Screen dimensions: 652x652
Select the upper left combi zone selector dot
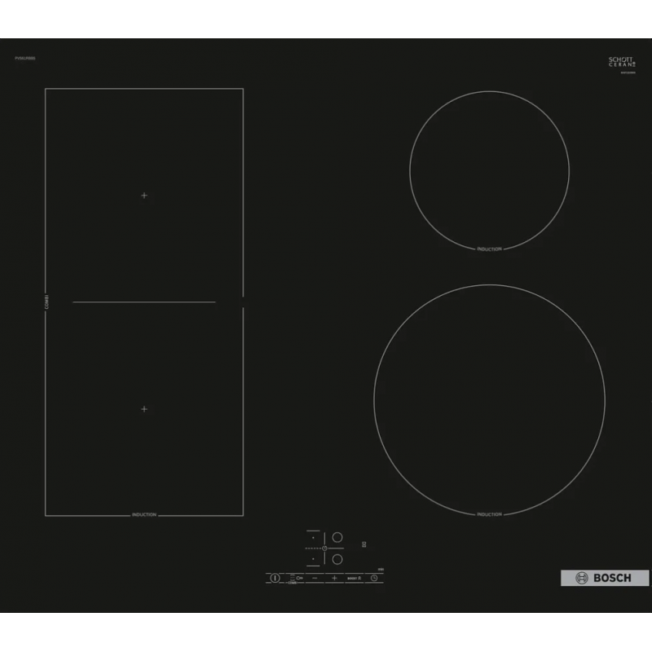point(313,538)
